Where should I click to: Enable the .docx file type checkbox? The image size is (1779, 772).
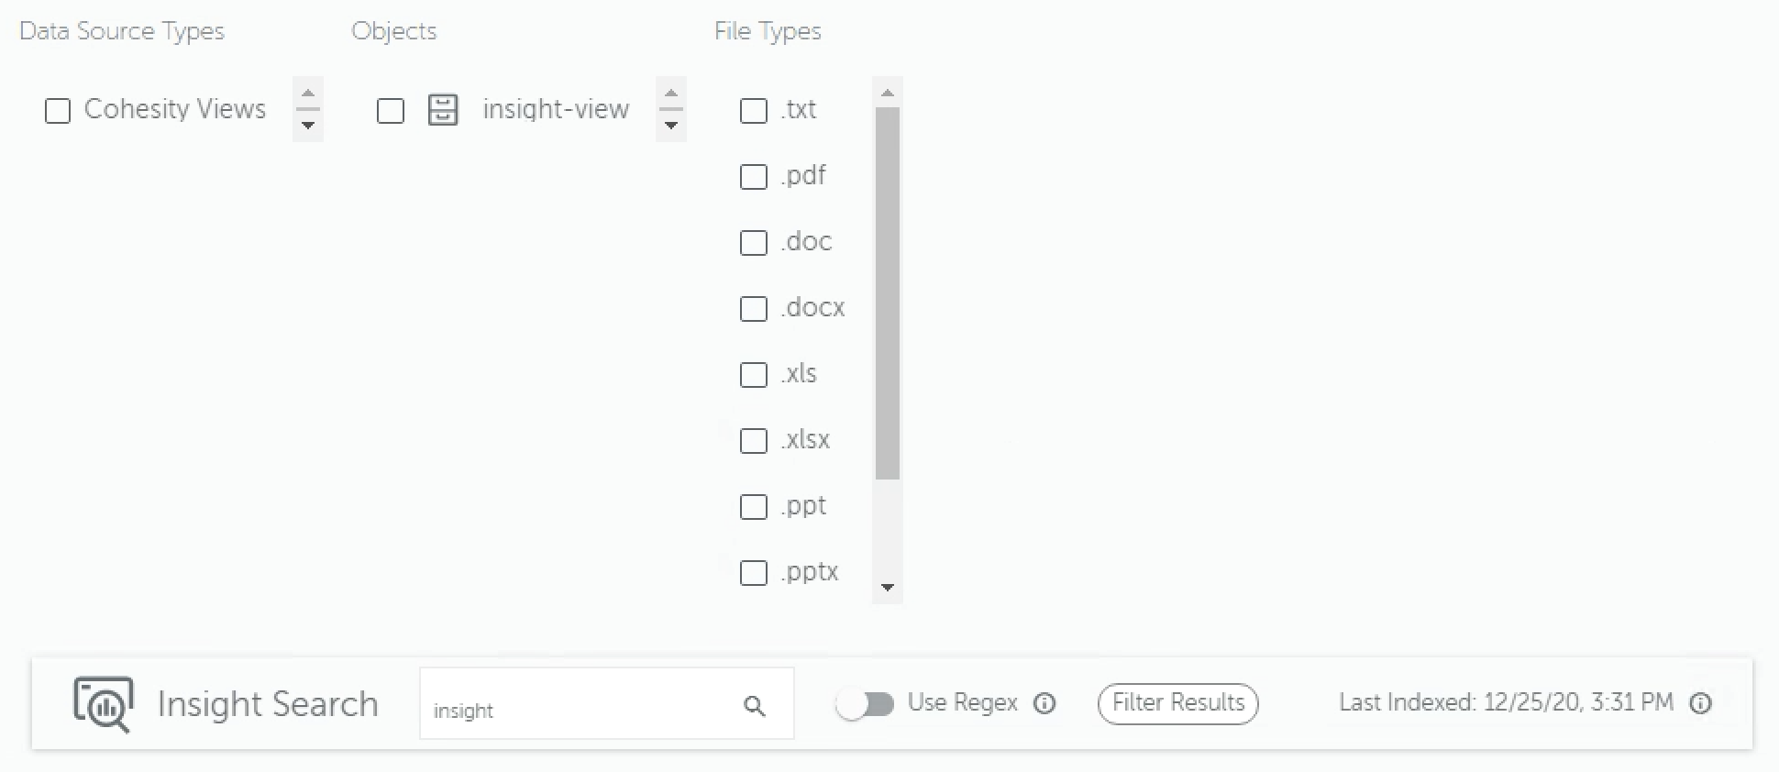pyautogui.click(x=754, y=309)
